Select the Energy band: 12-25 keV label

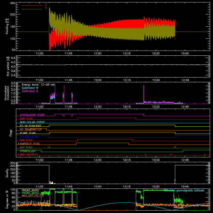pyautogui.click(x=38, y=85)
